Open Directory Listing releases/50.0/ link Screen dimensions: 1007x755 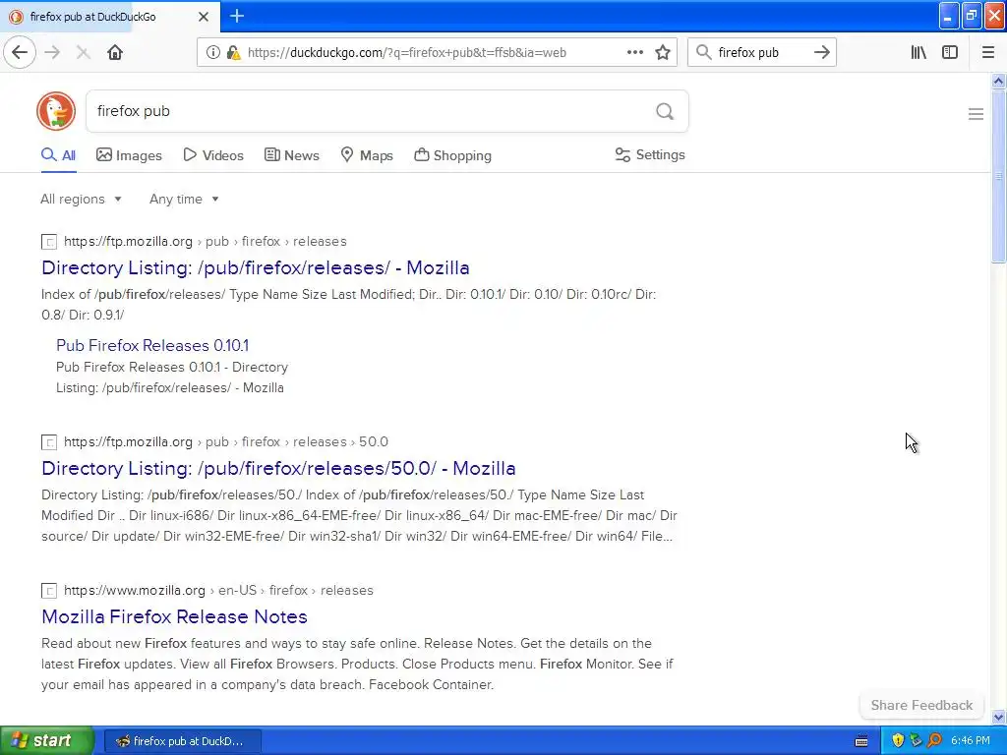coord(278,468)
